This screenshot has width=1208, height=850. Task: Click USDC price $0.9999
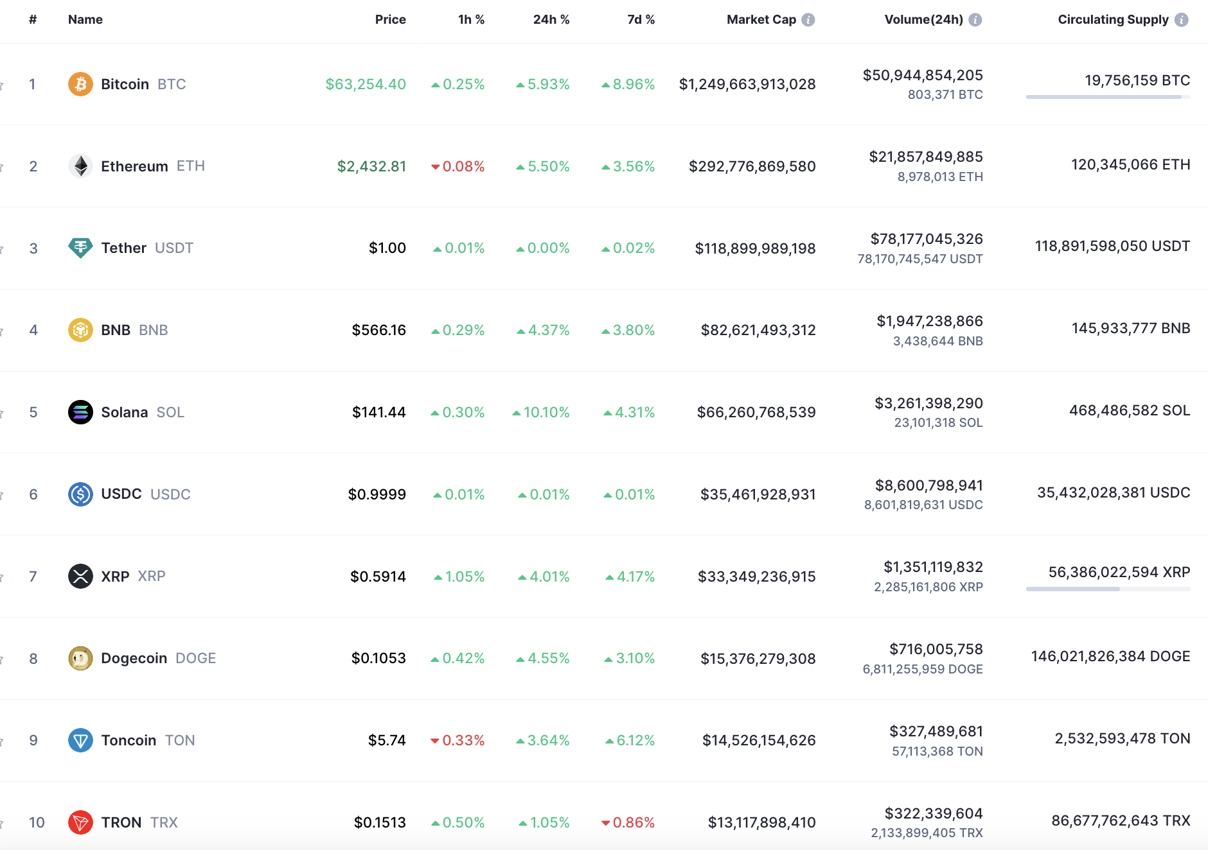coord(377,494)
